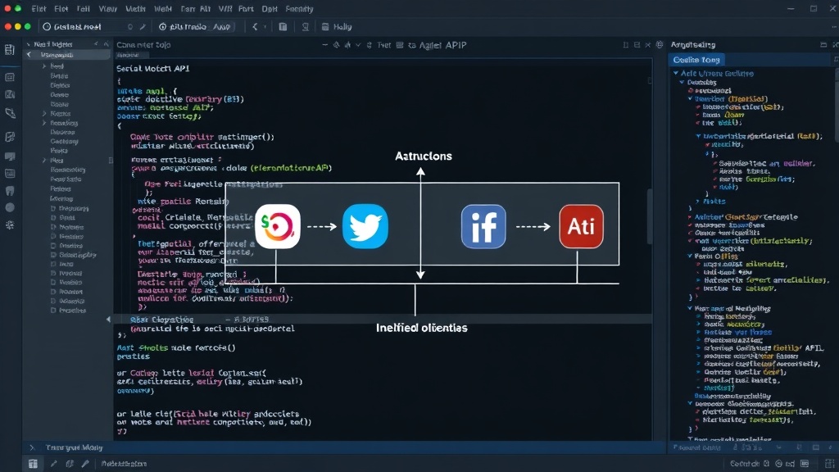Click the layout icon at status bar start
This screenshot has width=839, height=472.
[33, 464]
